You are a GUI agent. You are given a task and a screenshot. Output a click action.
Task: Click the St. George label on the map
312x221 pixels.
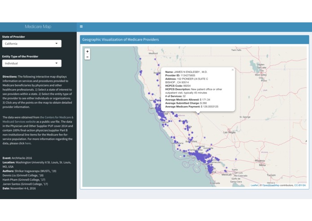point(245,117)
